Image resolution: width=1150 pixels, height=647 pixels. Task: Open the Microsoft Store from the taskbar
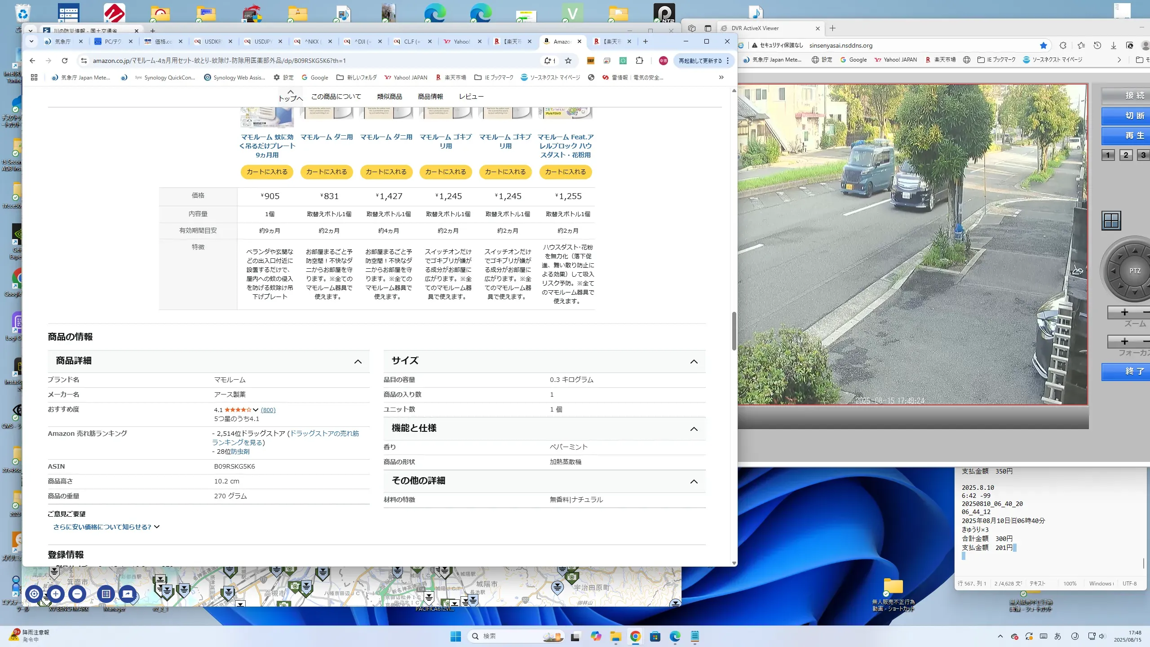point(655,636)
